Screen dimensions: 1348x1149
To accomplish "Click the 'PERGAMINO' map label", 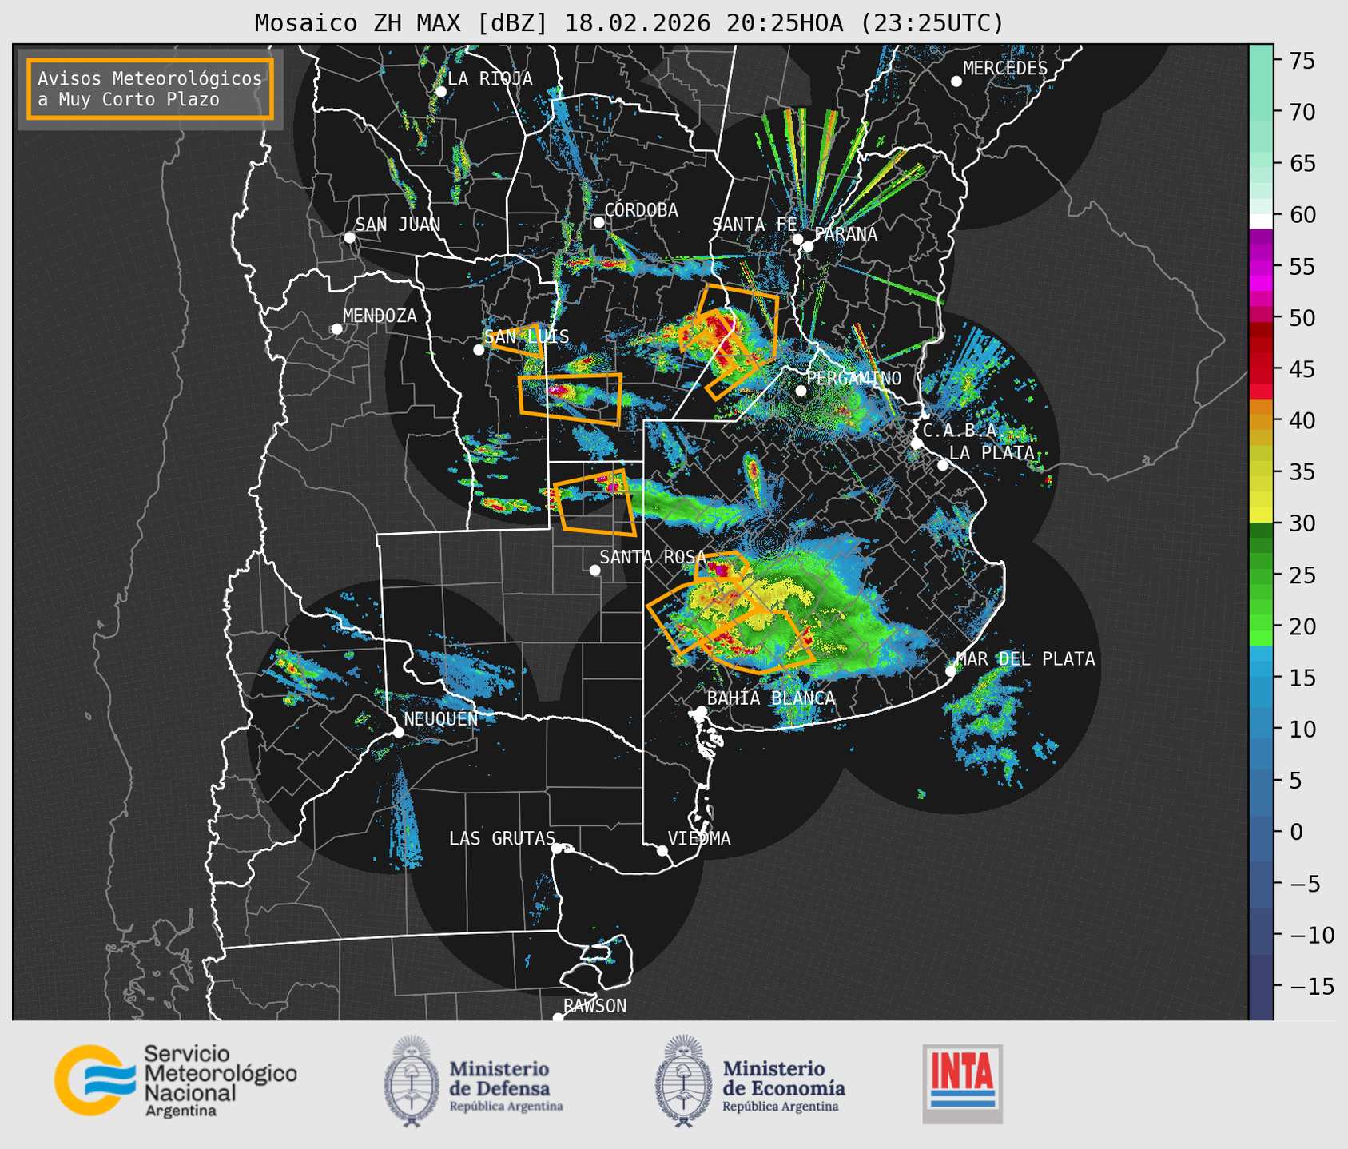I will tap(853, 378).
